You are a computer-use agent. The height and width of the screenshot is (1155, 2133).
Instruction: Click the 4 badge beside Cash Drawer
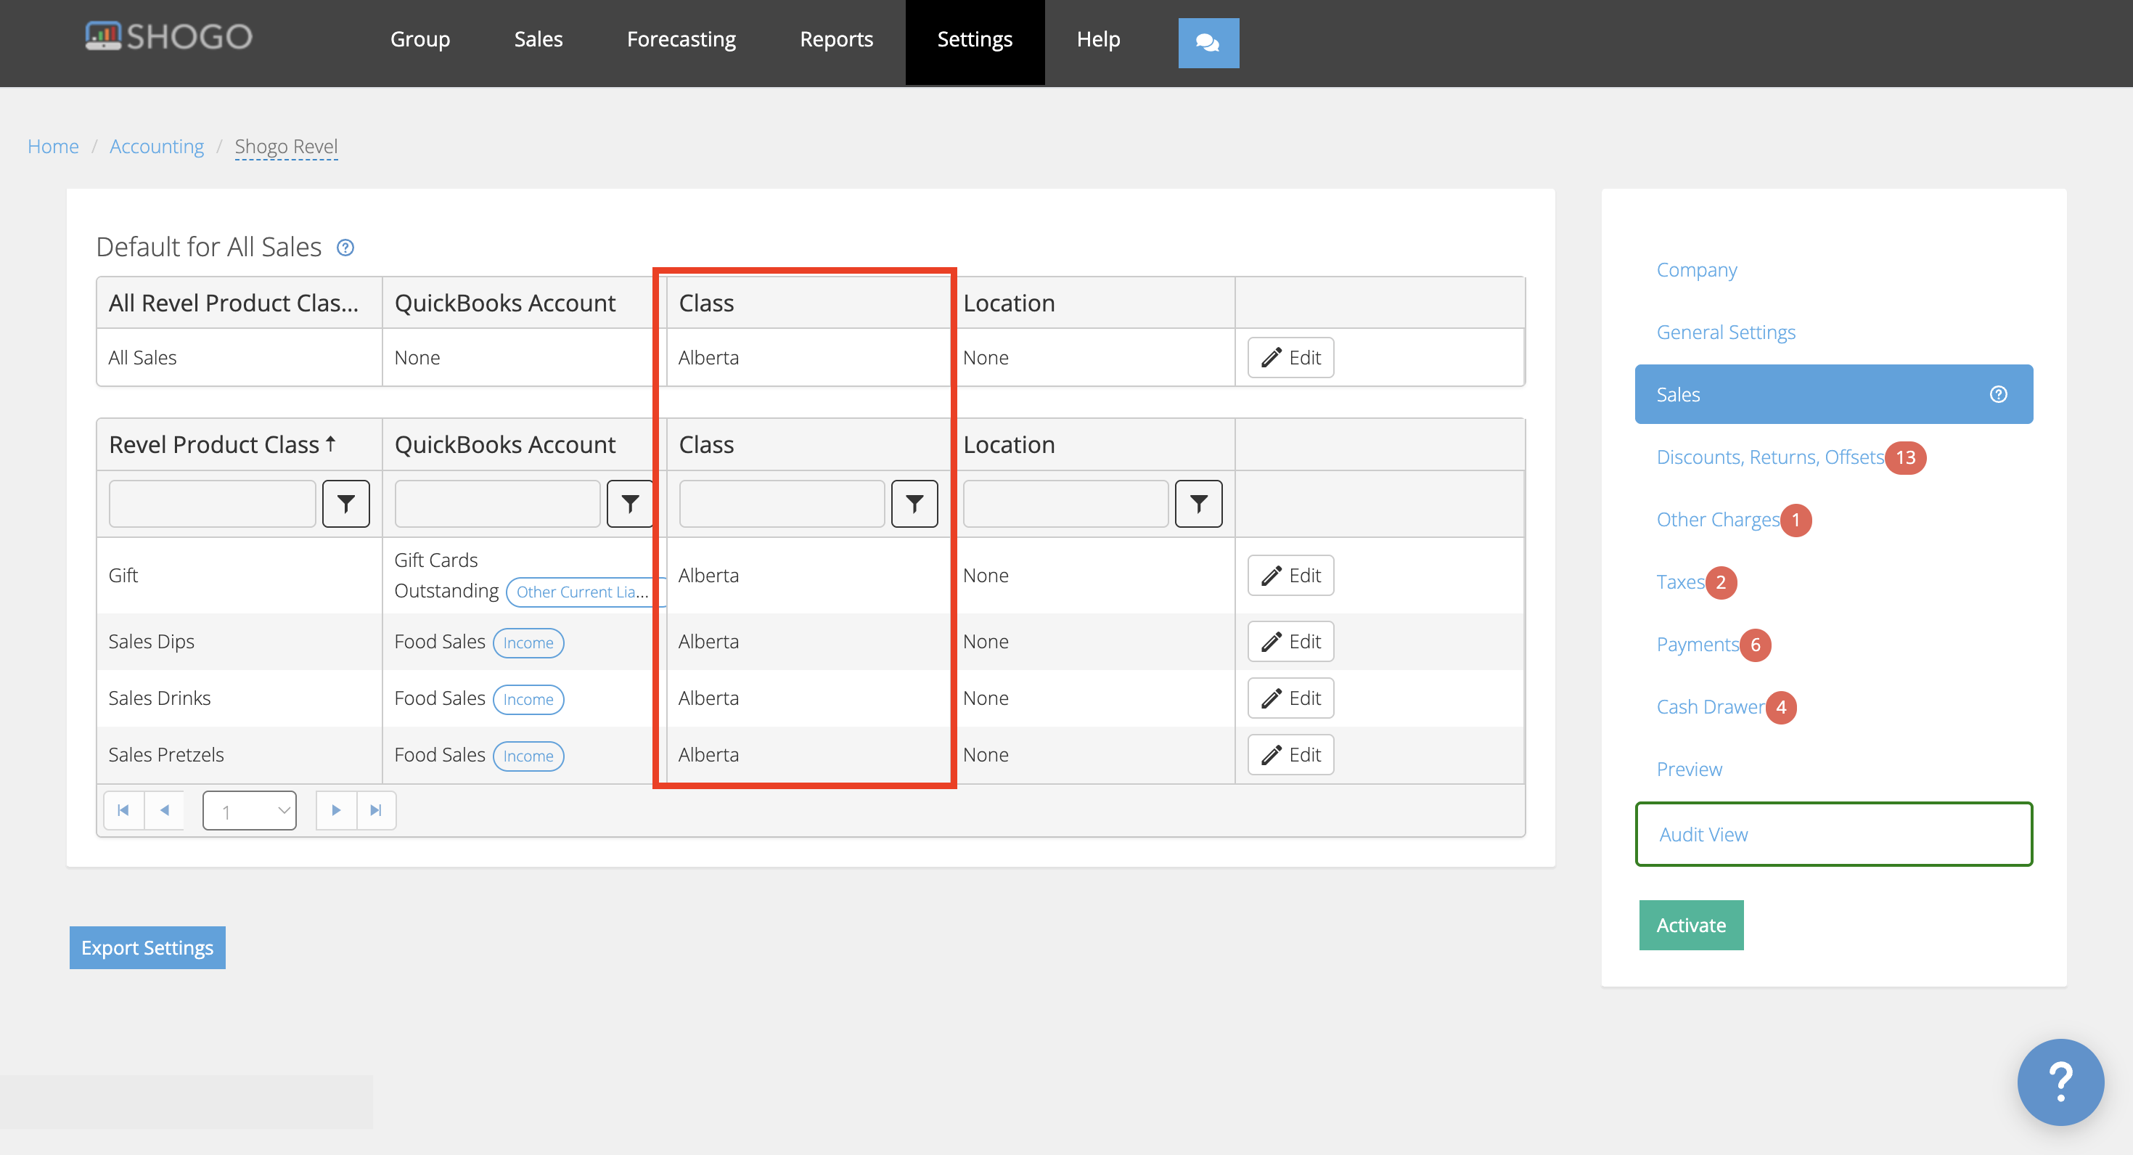pos(1780,708)
